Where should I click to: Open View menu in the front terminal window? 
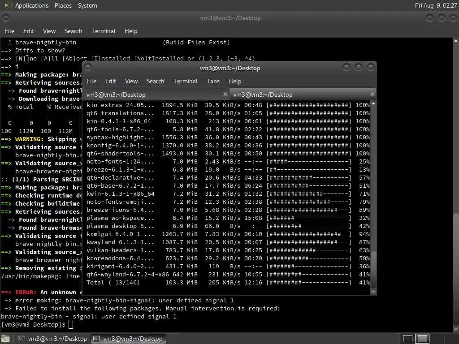tap(131, 82)
